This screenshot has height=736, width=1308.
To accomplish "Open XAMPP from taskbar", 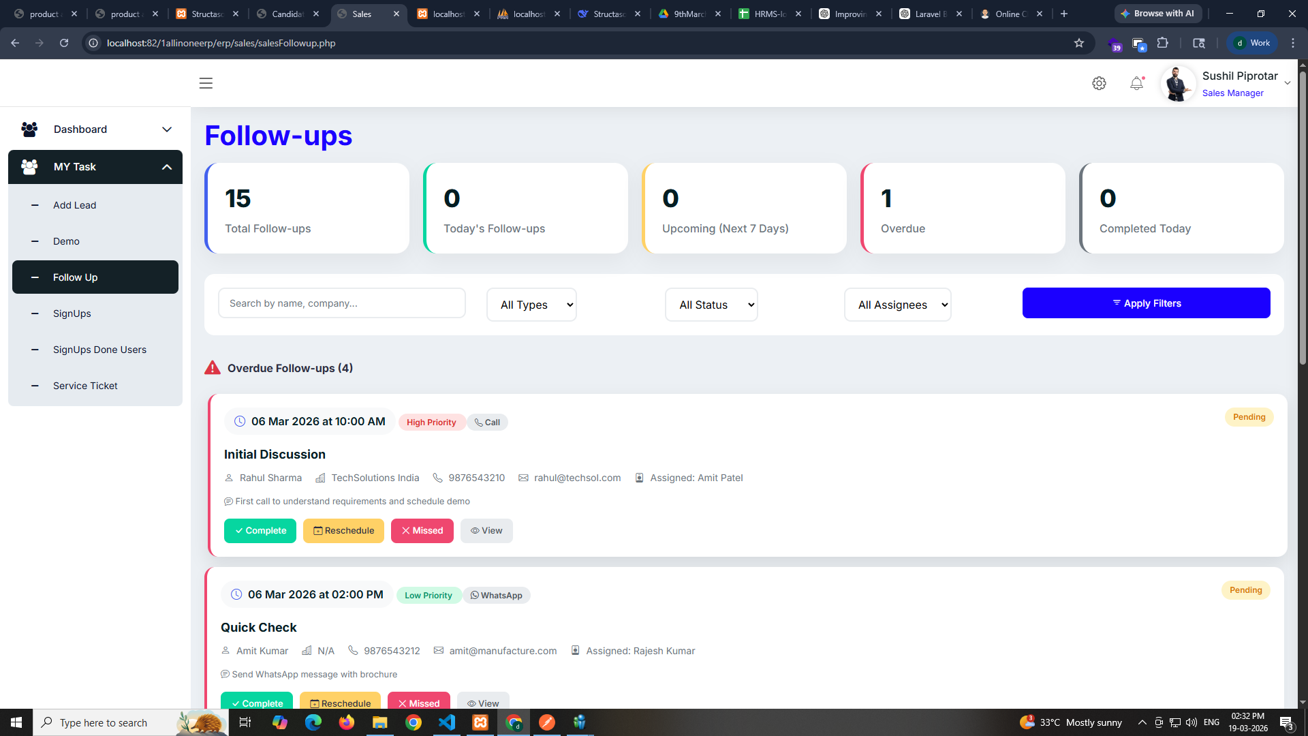I will pos(480,722).
